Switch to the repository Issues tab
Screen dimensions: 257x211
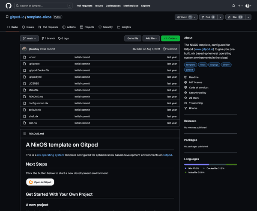pyautogui.click(x=28, y=27)
